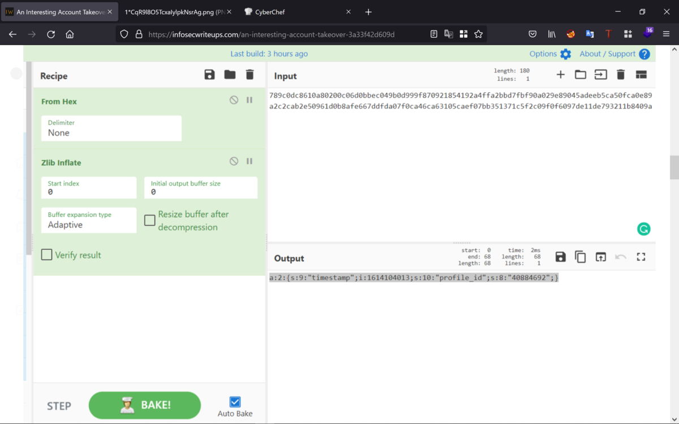Viewport: 679px width, 424px height.
Task: Disable the Zlib Inflate operation
Action: [x=234, y=161]
